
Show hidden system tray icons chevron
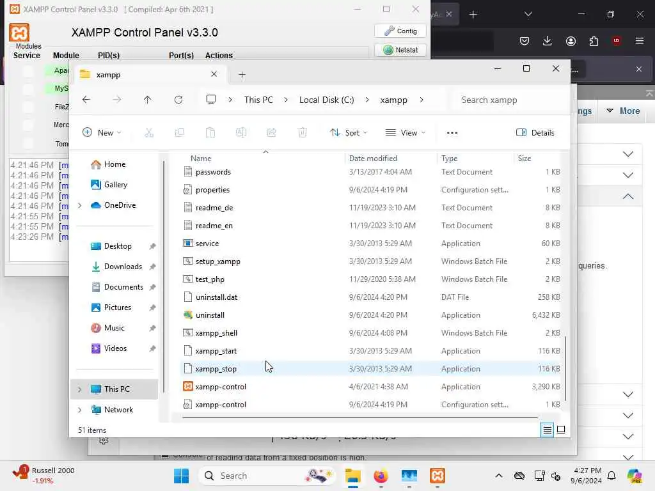[x=499, y=476]
